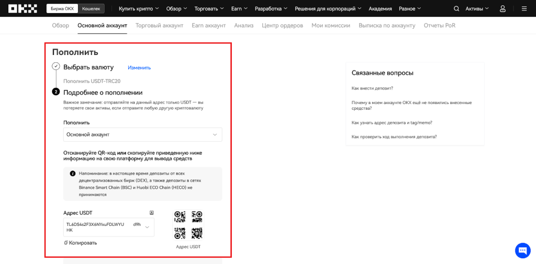This screenshot has height=264, width=536.
Task: Open the search magnifier icon
Action: [456, 9]
